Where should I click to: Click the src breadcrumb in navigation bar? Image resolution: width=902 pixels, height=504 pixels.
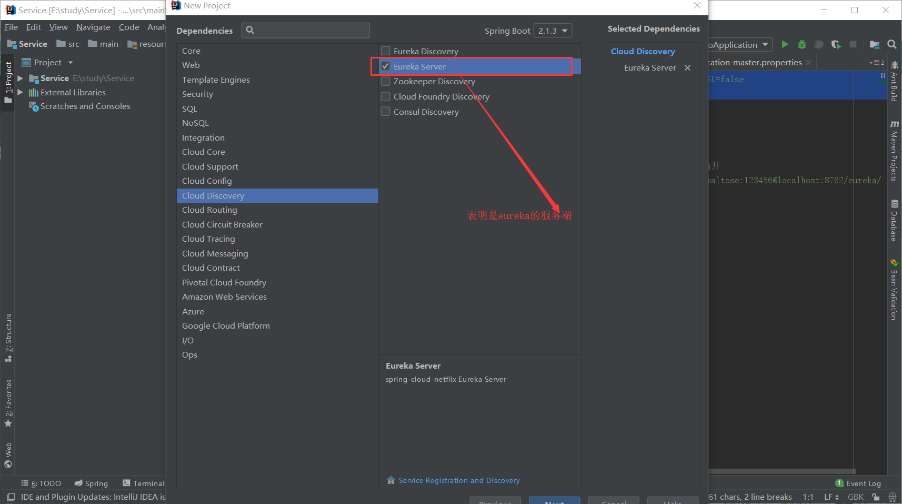(x=68, y=44)
